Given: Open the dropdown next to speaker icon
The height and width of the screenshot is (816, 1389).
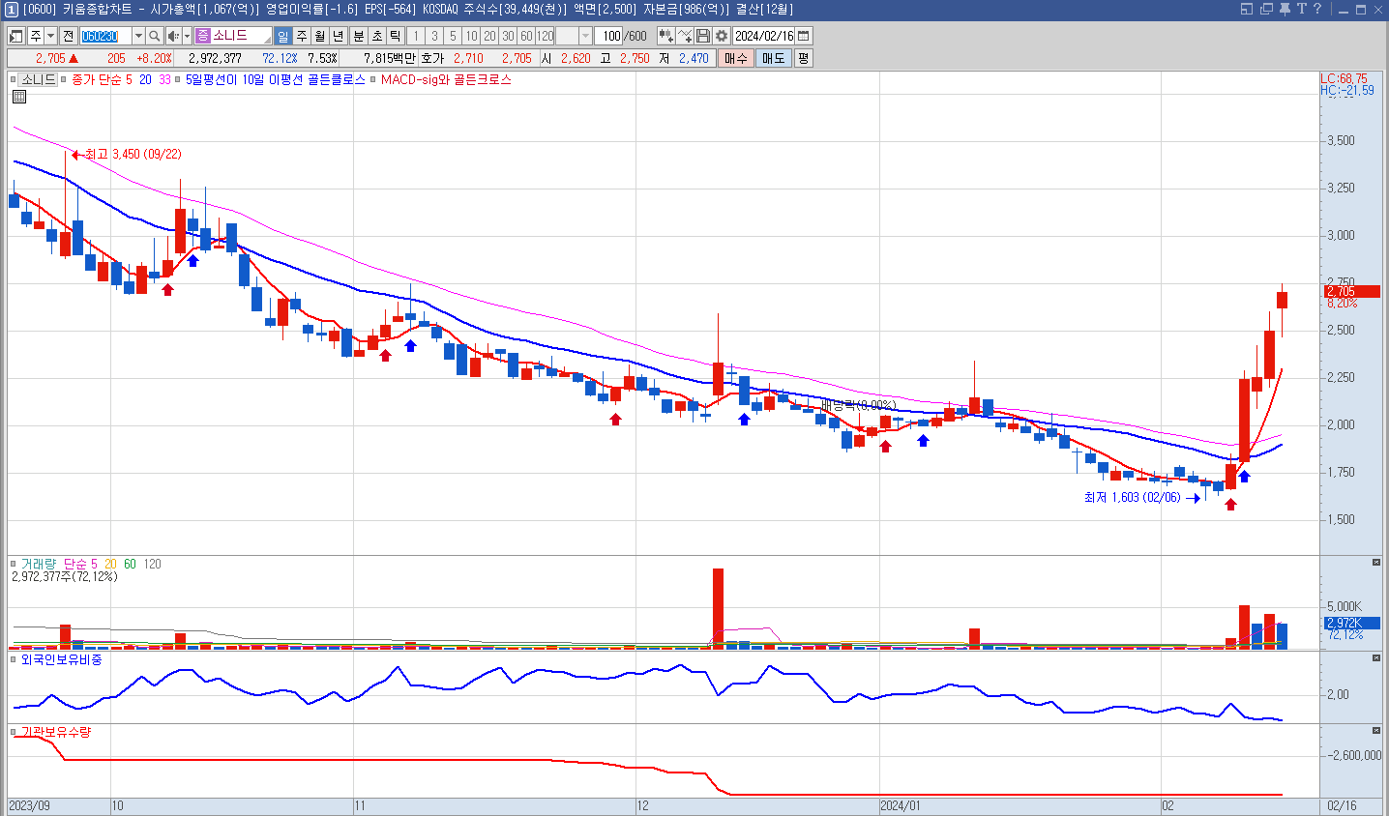Looking at the screenshot, I should pos(186,36).
